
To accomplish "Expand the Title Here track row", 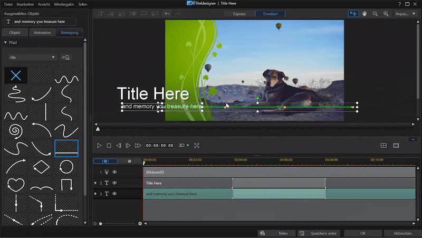I will 95,183.
